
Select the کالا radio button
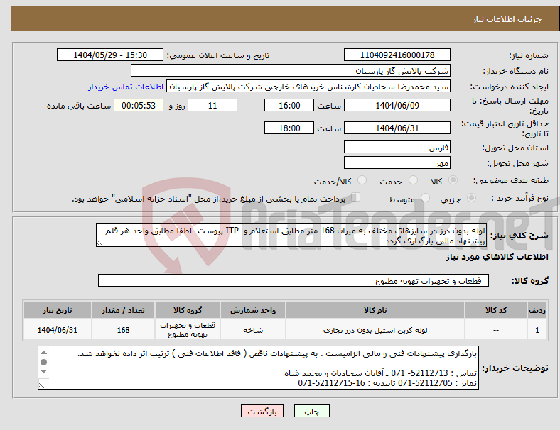coord(453,180)
